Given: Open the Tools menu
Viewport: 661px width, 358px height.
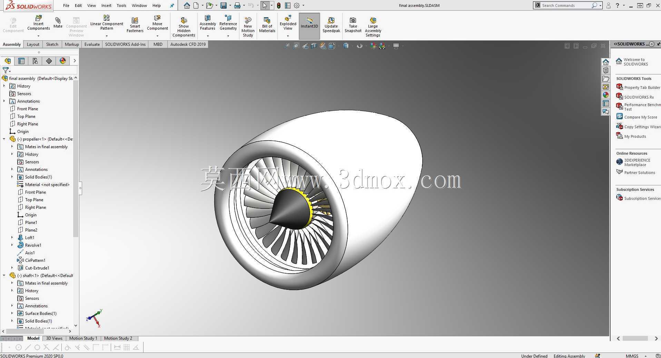Looking at the screenshot, I should coord(121,6).
